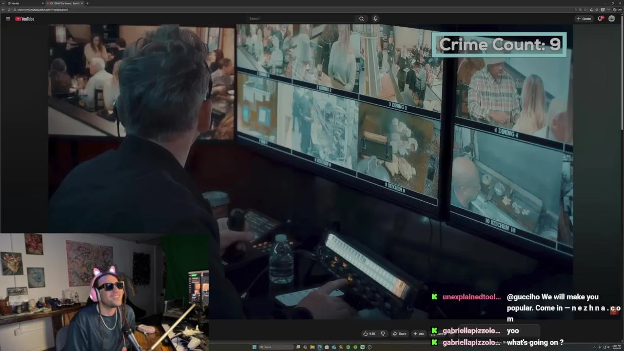Open the browser Copilot chat button
Screen dimensions: 624x351
tap(617, 10)
